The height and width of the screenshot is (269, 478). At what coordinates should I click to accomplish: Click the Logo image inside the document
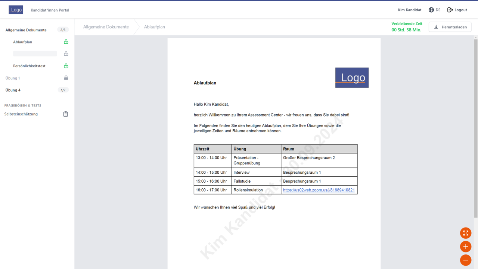click(352, 78)
